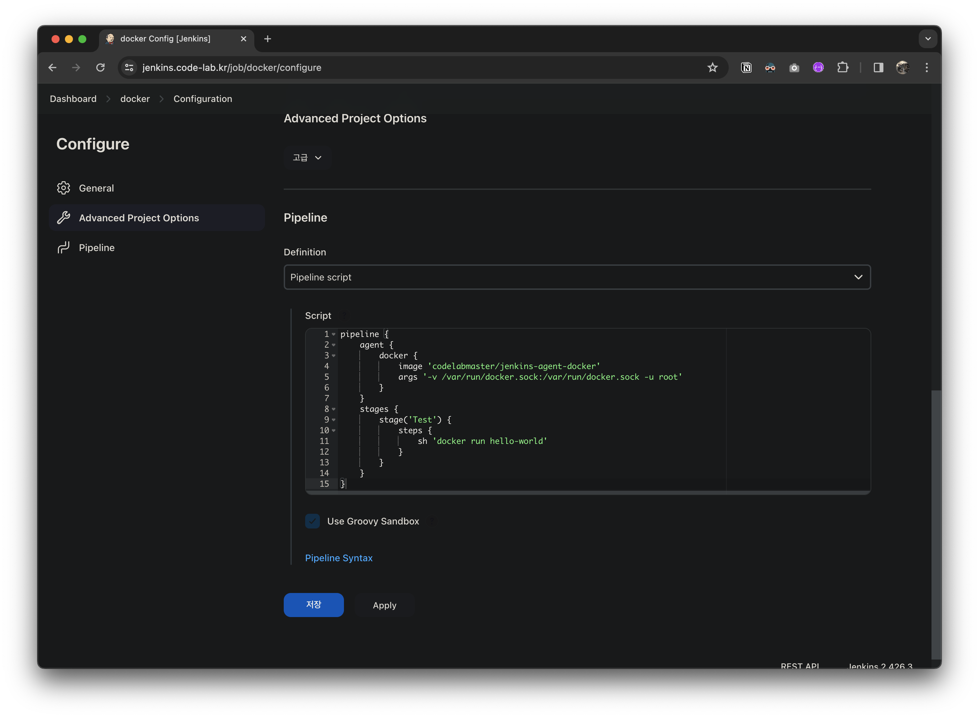
Task: Click the Pipeline icon in sidebar
Action: (x=64, y=248)
